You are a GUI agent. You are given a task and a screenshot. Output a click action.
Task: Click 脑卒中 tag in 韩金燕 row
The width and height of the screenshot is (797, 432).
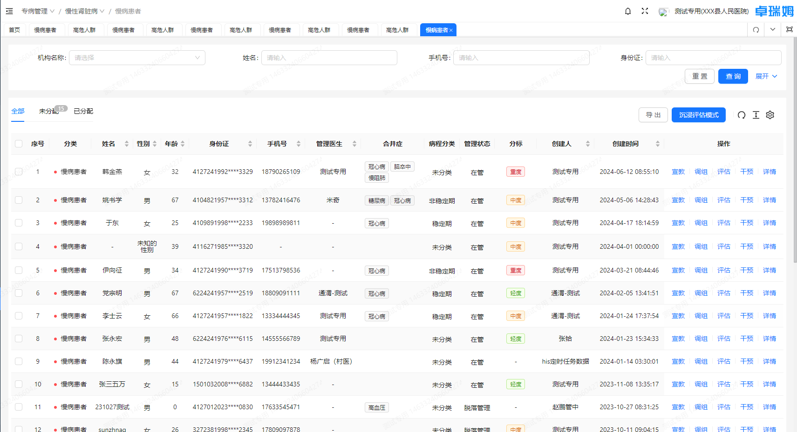(402, 166)
